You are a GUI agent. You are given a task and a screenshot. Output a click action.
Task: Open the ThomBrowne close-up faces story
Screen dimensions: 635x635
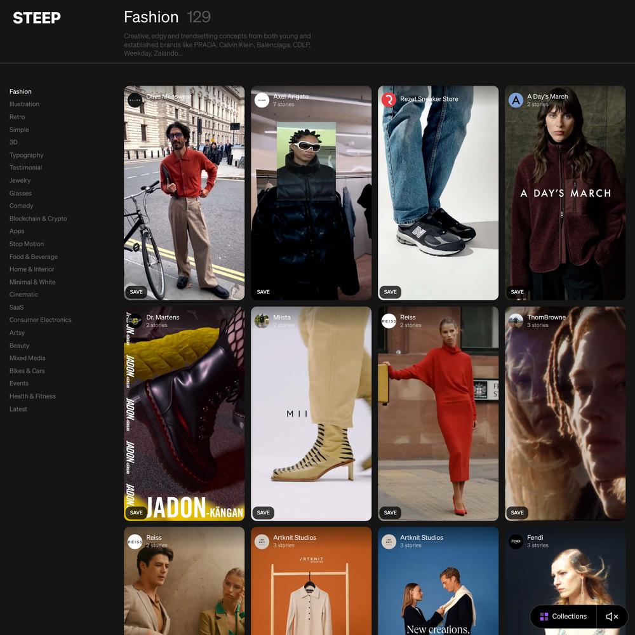click(565, 413)
